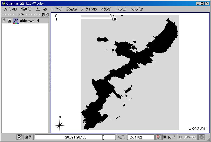Maximize the Quantum GIS window
This screenshot has height=142, width=211.
(202, 4)
